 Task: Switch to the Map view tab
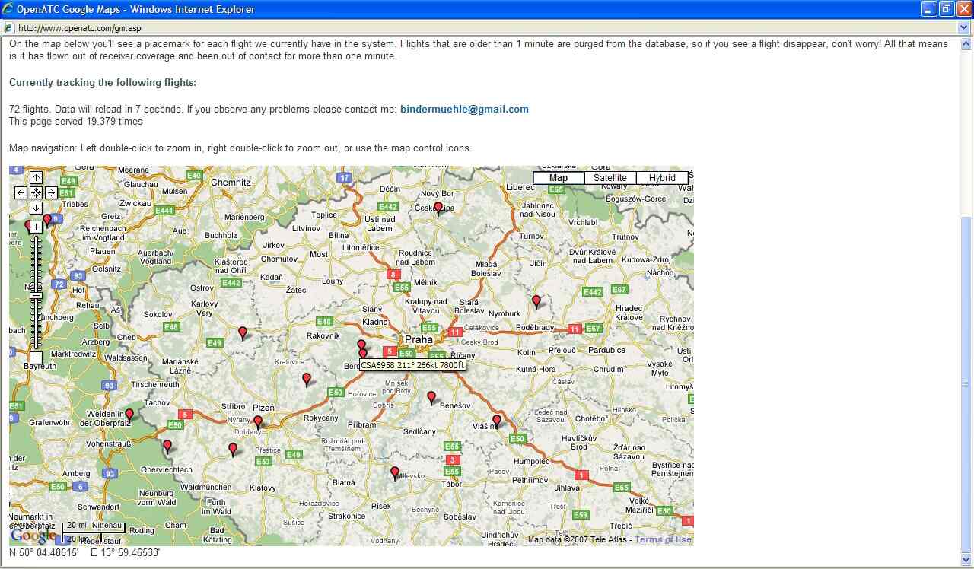559,178
